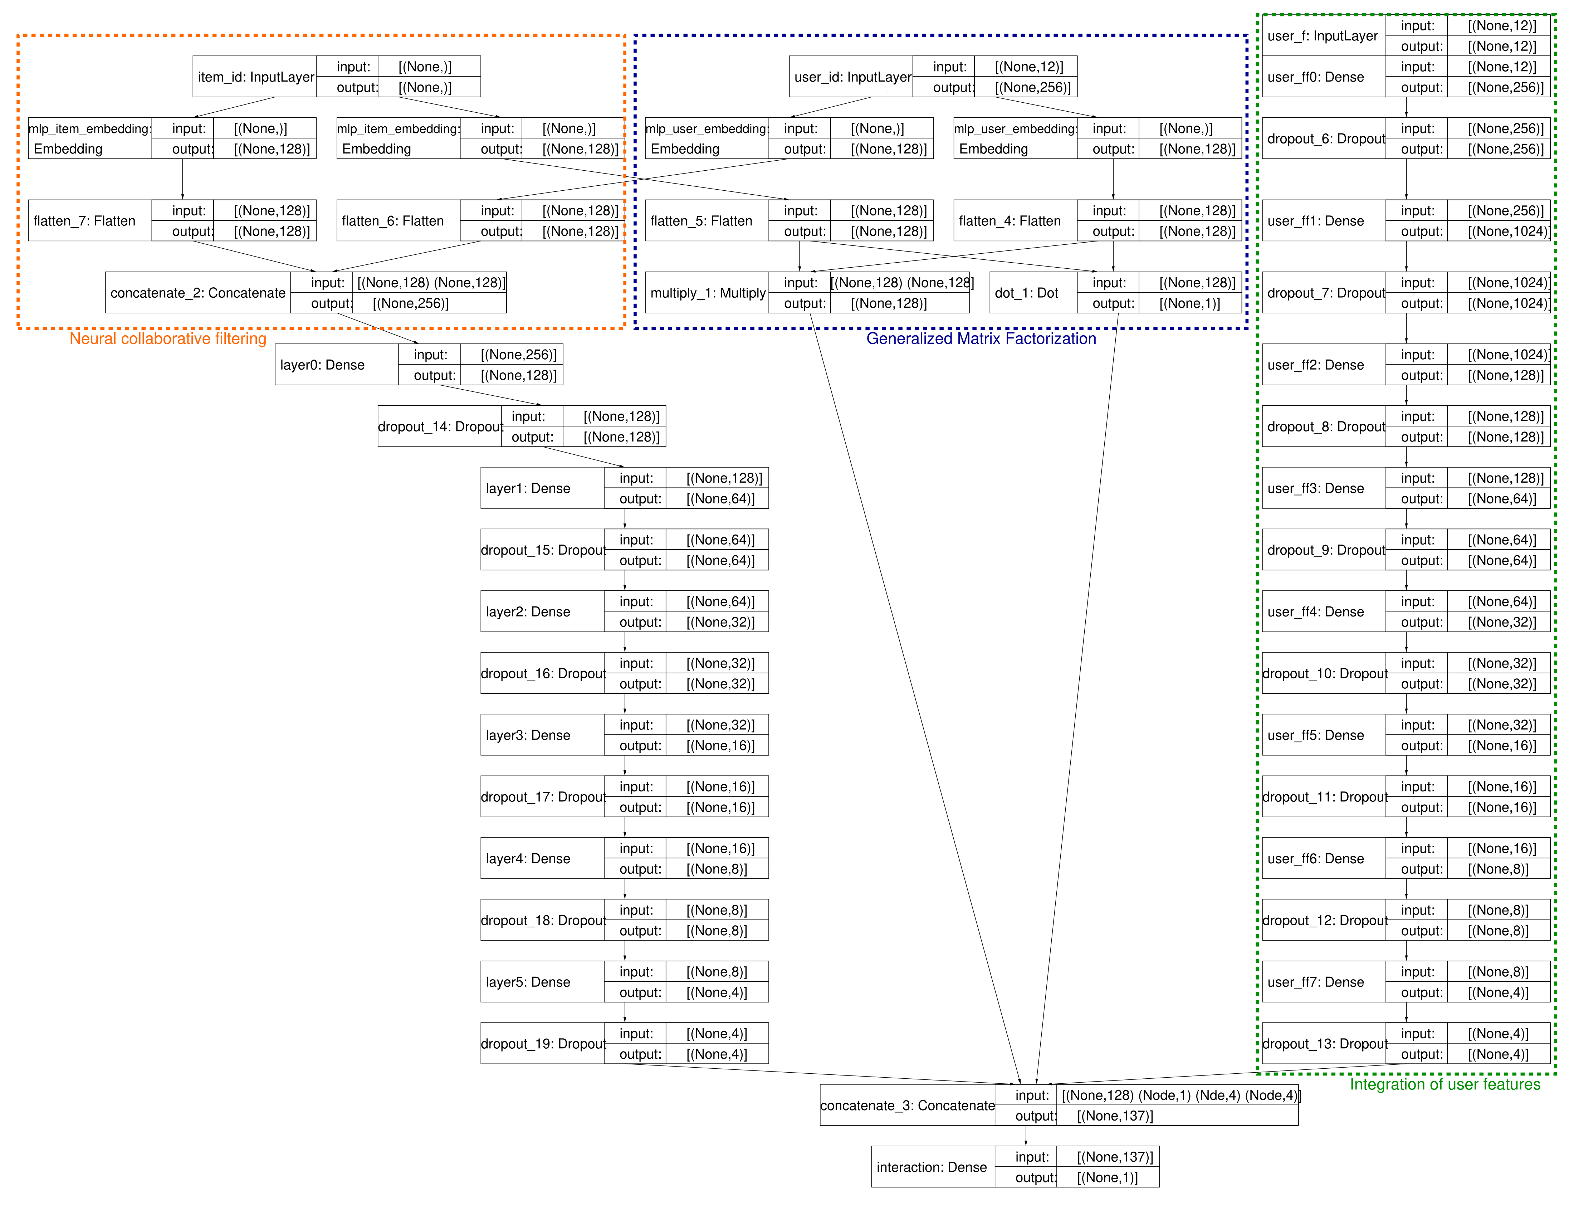This screenshot has height=1205, width=1574.
Task: Select the flatten_4 Flatten node
Action: (1010, 221)
